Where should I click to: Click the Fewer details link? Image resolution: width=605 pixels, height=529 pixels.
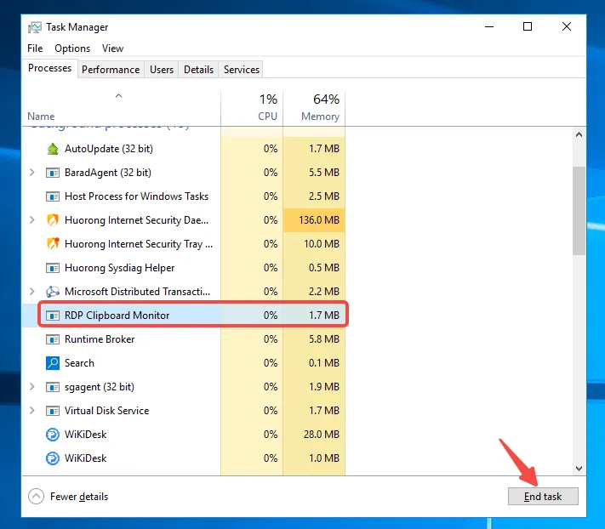79,497
